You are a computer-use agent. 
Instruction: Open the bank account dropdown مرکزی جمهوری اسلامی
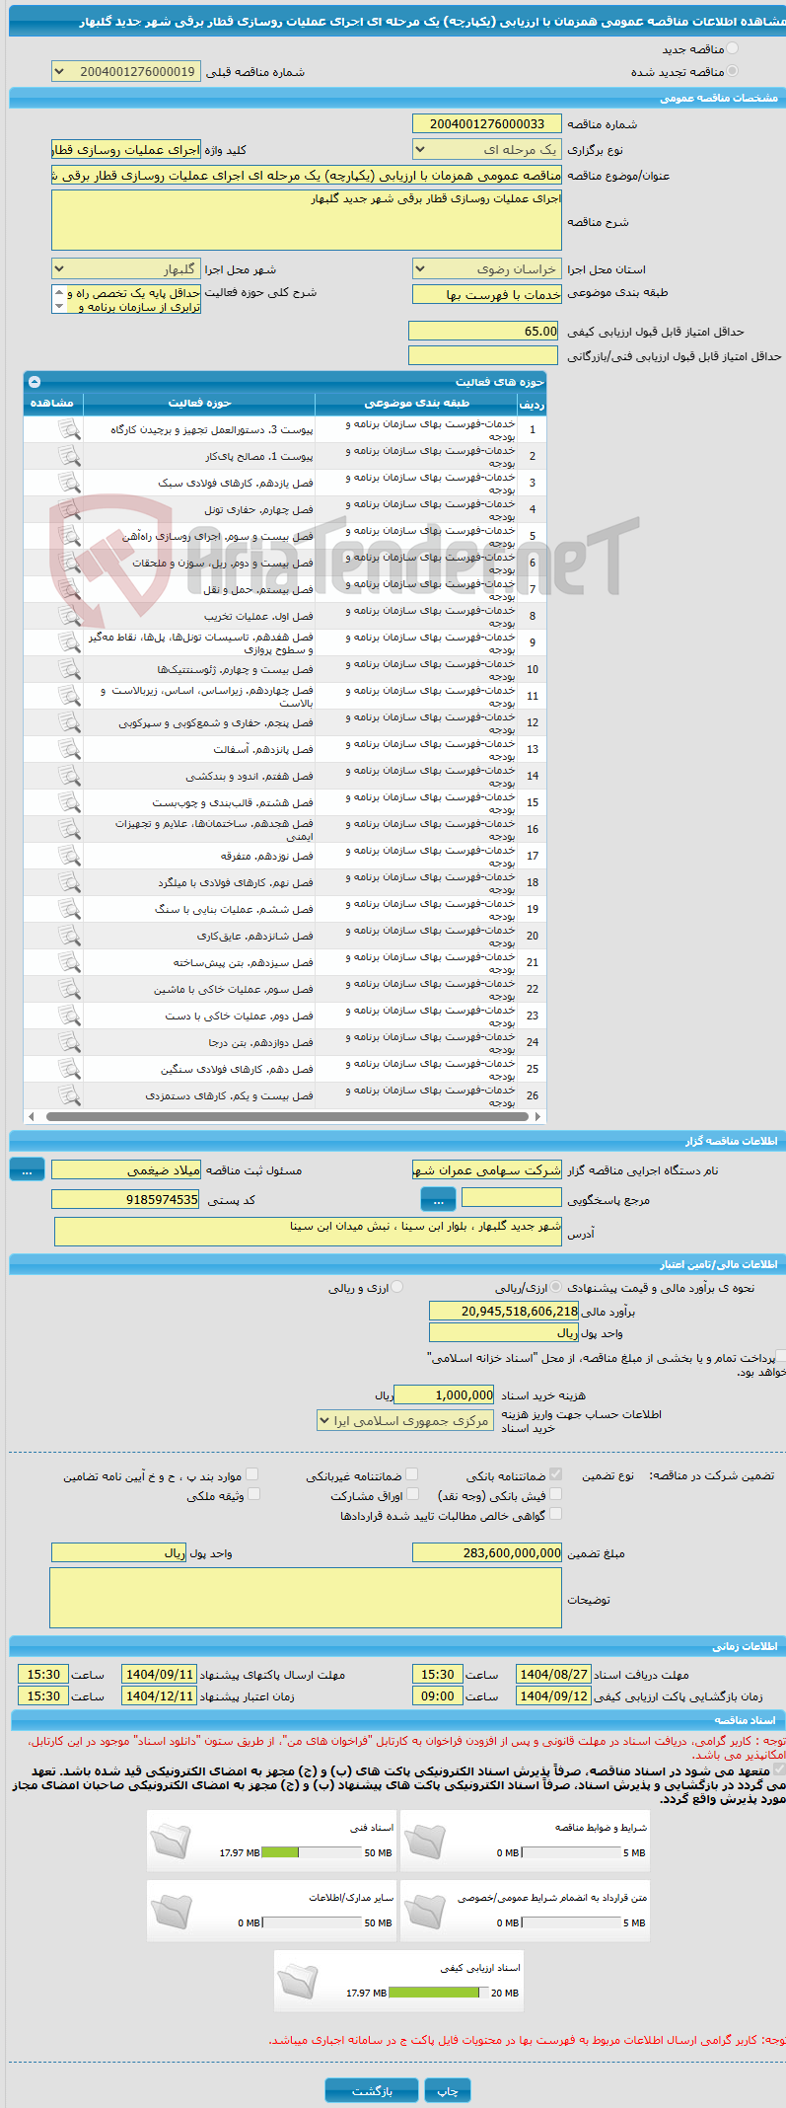click(405, 1420)
